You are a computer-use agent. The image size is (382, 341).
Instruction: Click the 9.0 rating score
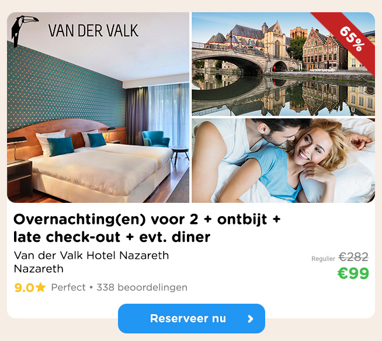coord(24,287)
